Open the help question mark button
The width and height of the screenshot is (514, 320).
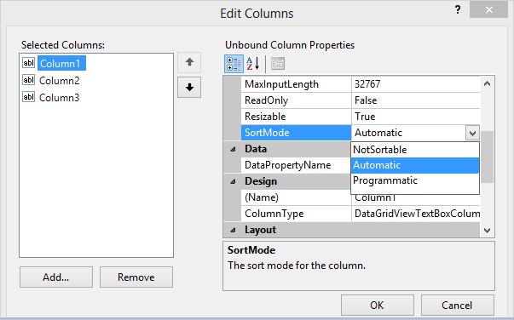point(458,9)
